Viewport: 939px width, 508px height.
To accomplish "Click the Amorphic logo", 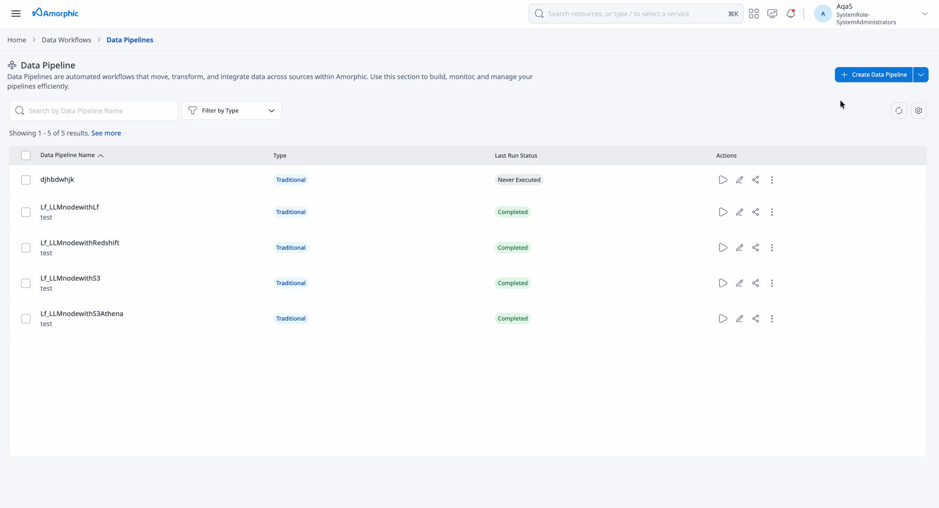I will click(x=55, y=13).
